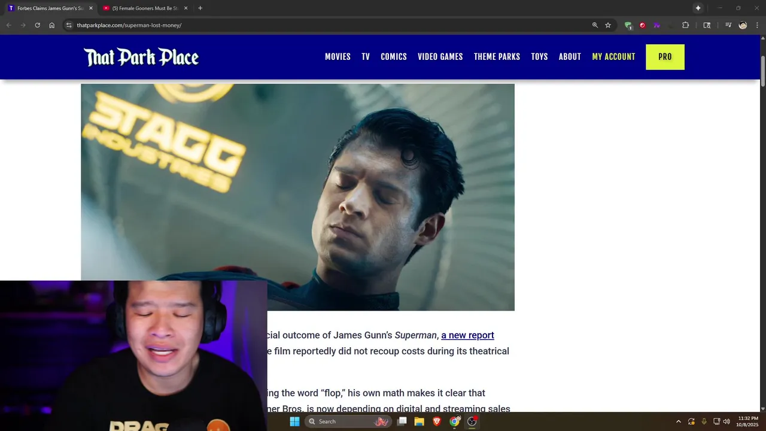Open the Extensions puzzle piece menu
Image resolution: width=766 pixels, height=431 pixels.
pos(686,25)
